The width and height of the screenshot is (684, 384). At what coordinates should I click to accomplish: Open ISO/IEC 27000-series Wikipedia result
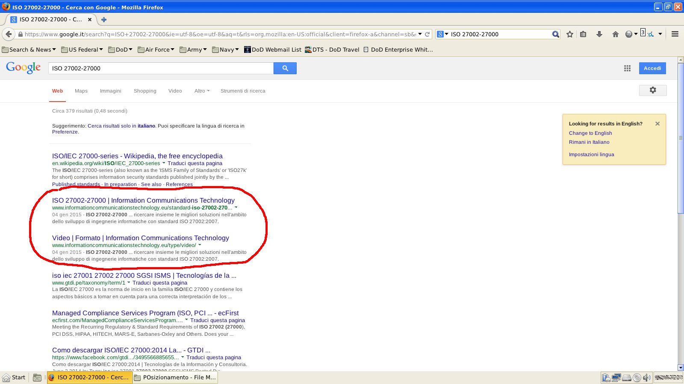[137, 156]
